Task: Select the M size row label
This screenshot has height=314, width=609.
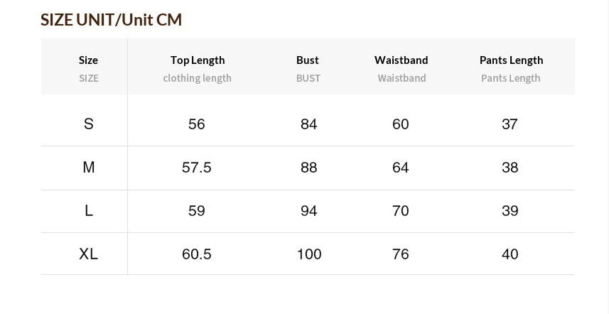Action: 89,168
